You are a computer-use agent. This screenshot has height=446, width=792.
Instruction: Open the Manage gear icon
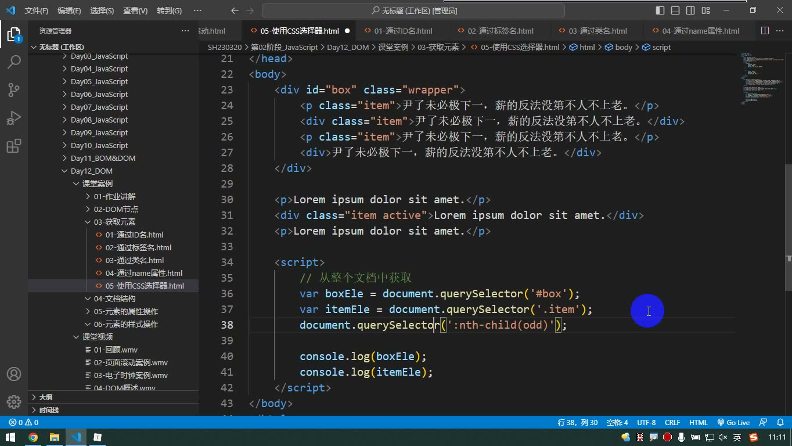tap(14, 401)
